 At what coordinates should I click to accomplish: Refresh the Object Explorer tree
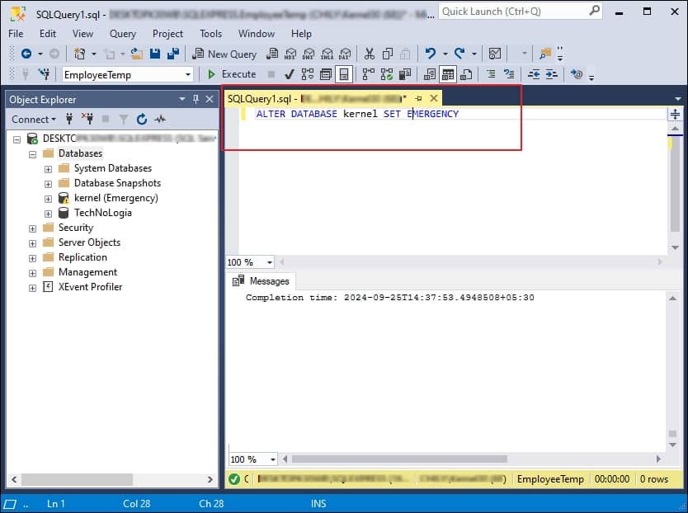coord(142,119)
